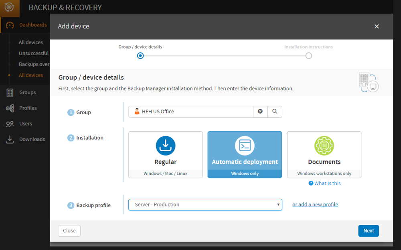Click the BACKUP & RECOVERY header title
The height and width of the screenshot is (250, 401).
pos(65,7)
